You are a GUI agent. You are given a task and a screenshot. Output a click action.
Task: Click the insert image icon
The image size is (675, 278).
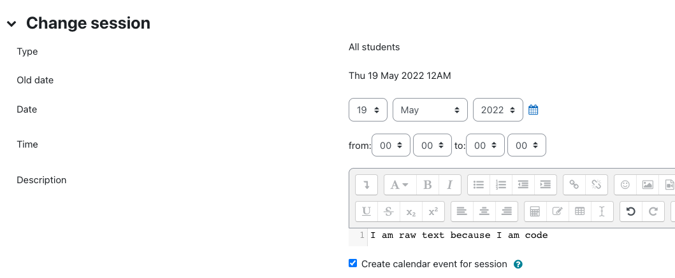pyautogui.click(x=648, y=184)
